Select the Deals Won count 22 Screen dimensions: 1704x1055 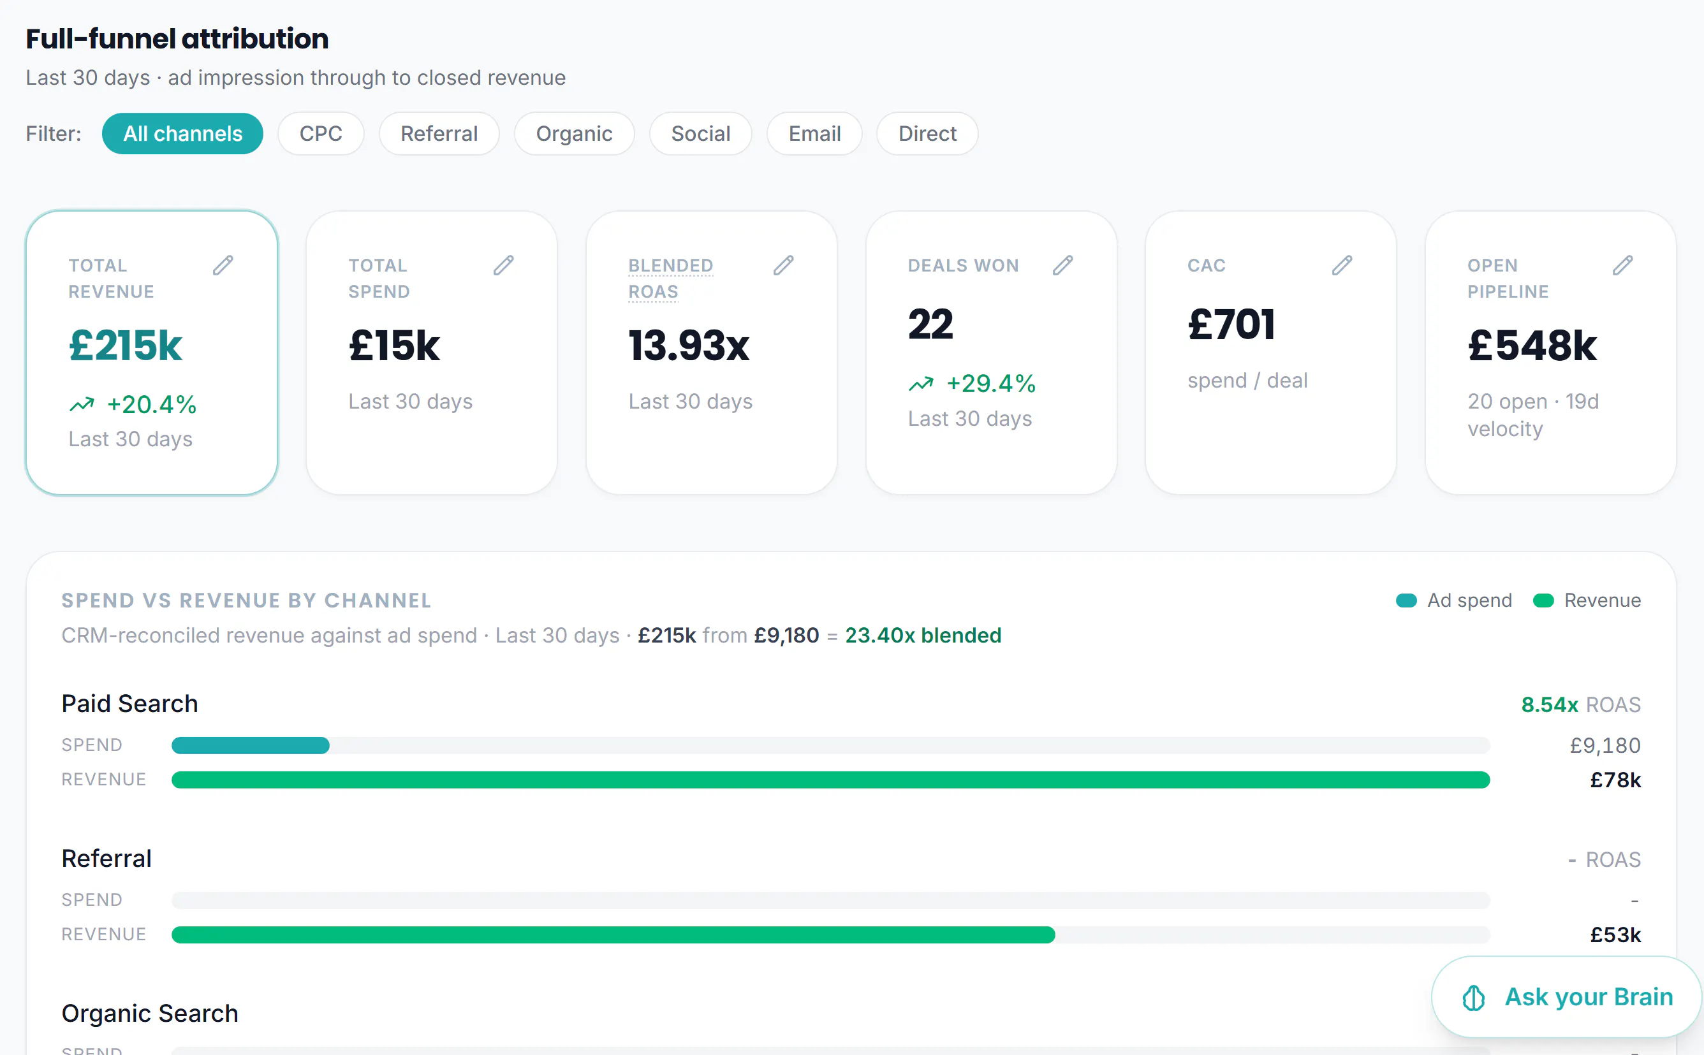pos(930,324)
